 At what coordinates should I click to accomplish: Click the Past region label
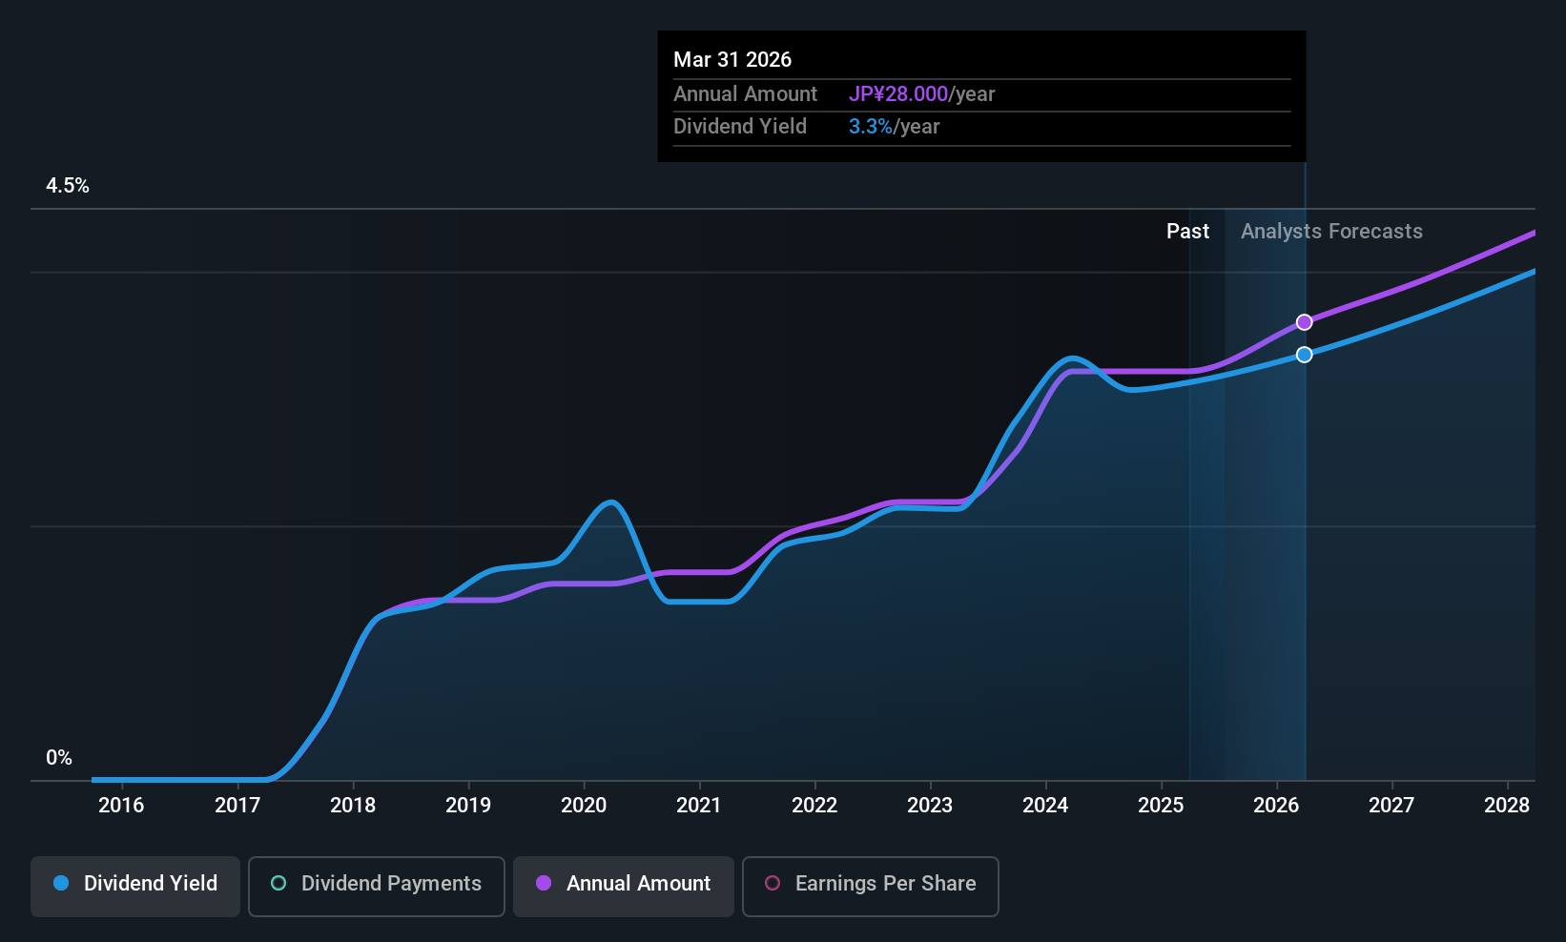pyautogui.click(x=1187, y=232)
